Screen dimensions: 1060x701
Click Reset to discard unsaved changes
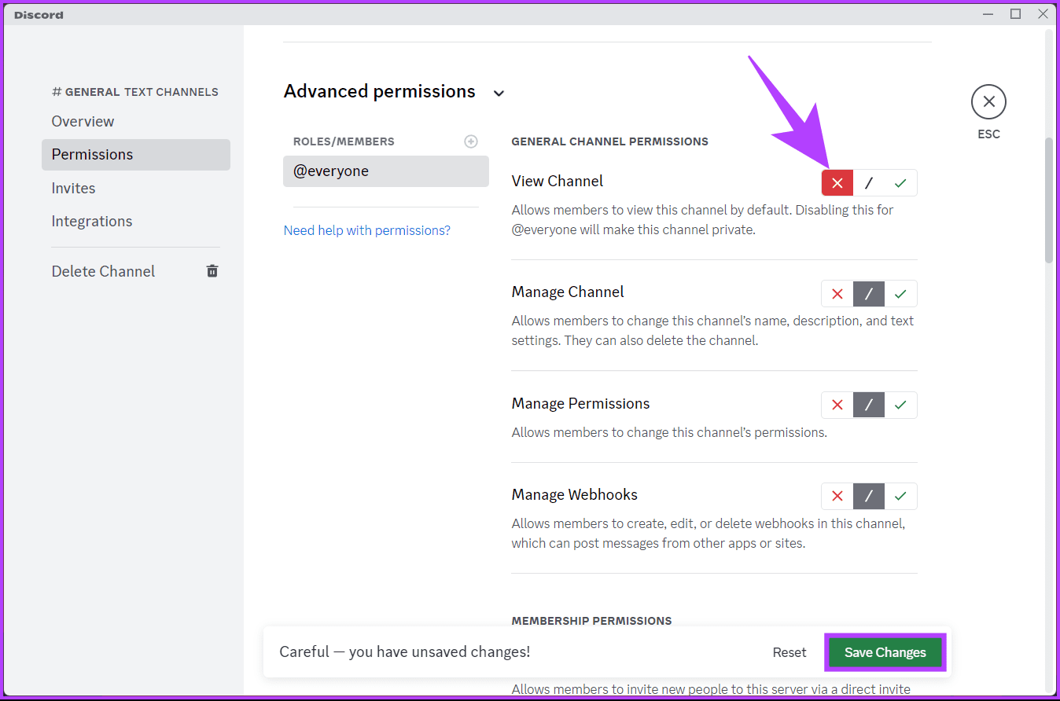[789, 652]
